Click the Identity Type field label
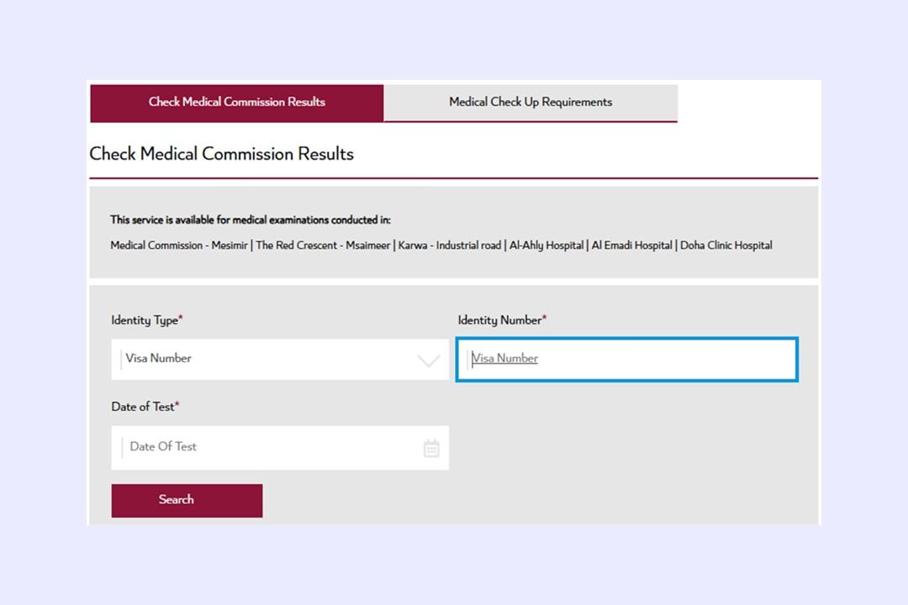 coord(145,320)
